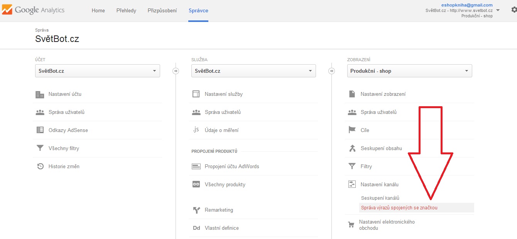
Task: Open Nastavení kanálu link
Action: click(380, 184)
